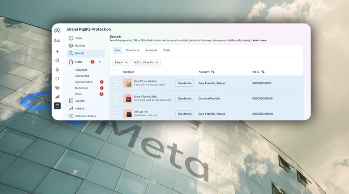Open the stacked pages icon in rail
This screenshot has width=349, height=194.
coord(57,88)
